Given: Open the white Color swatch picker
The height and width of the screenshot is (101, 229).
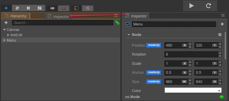Looking at the screenshot, I should coord(193,90).
